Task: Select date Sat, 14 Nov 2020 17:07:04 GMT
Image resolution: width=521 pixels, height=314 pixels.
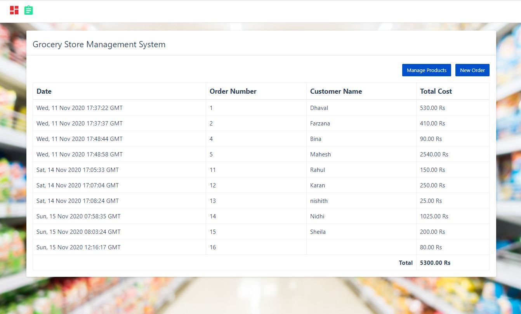Action: [78, 185]
